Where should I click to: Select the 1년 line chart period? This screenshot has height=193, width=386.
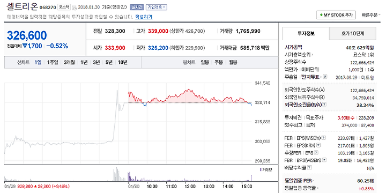coord(84,63)
